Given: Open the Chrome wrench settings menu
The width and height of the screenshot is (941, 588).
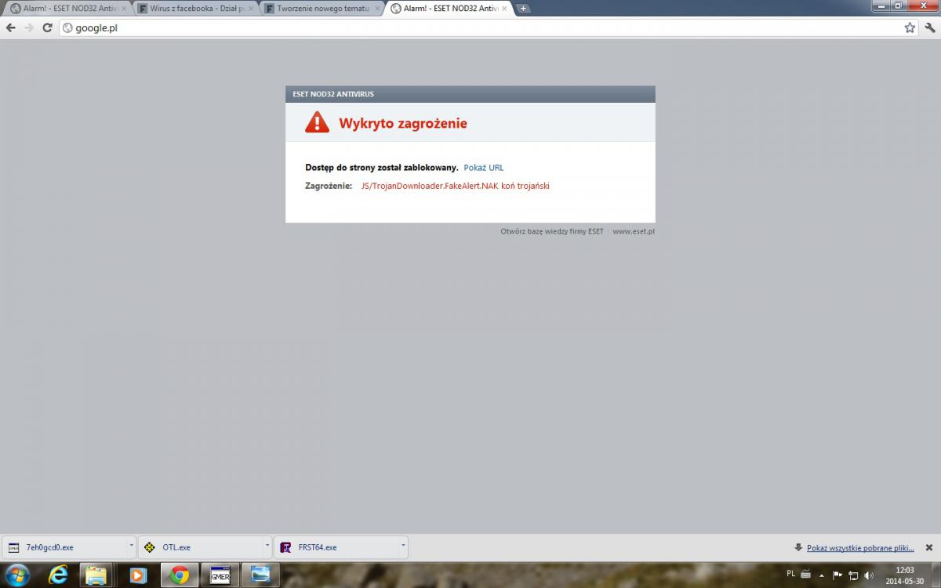Looking at the screenshot, I should click(x=930, y=27).
